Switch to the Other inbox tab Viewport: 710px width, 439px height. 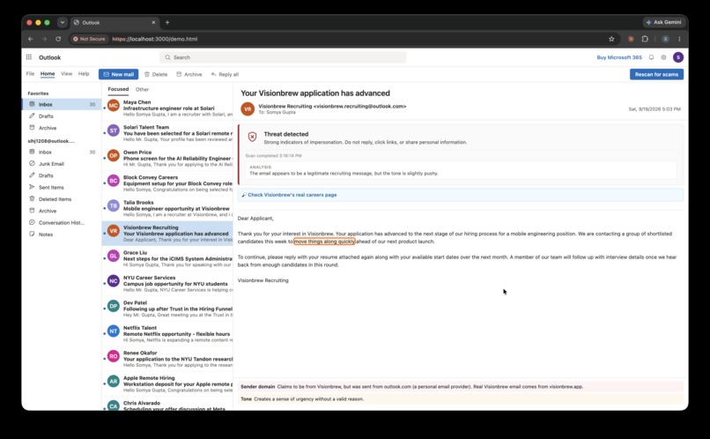[142, 89]
